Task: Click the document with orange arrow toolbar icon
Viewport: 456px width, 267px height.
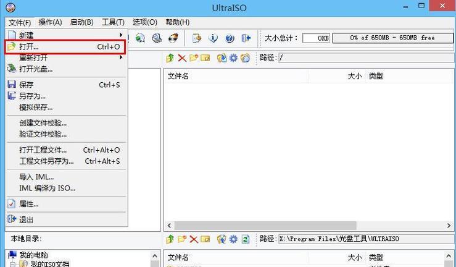Action: 197,38
